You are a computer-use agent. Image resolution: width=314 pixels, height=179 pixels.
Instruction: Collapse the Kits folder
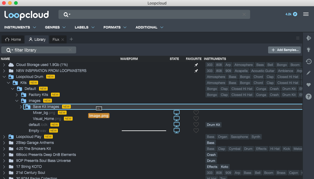tap(8, 83)
